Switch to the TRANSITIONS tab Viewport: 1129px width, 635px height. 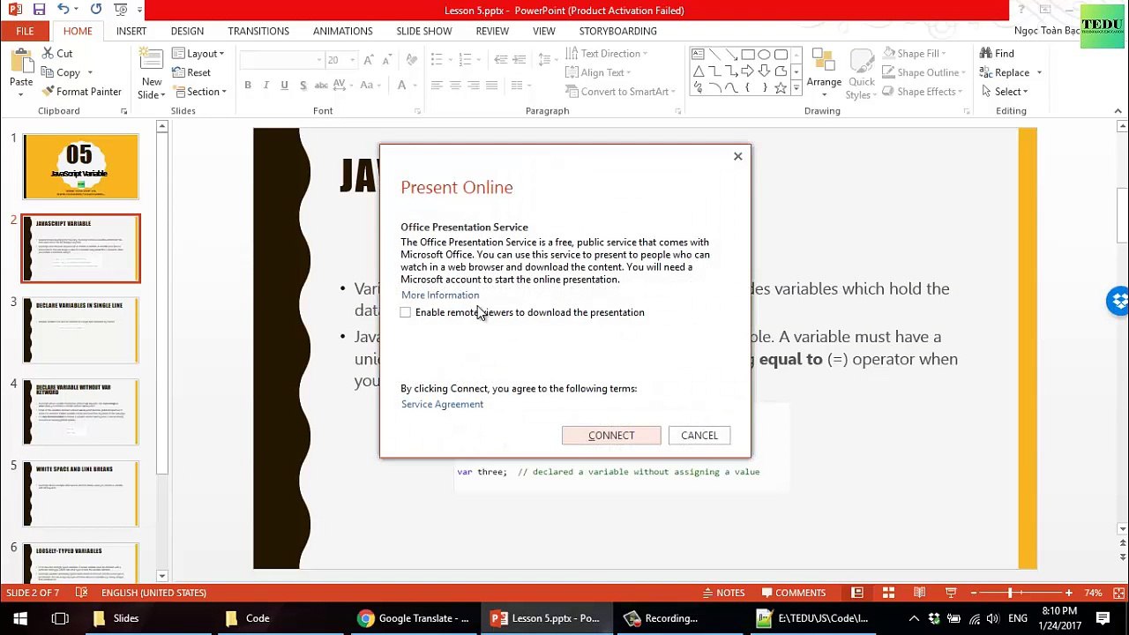click(x=258, y=31)
